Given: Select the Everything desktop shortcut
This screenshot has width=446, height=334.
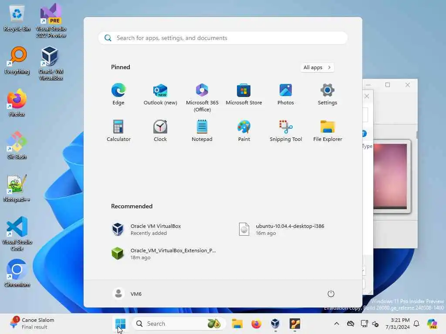Looking at the screenshot, I should [x=17, y=60].
